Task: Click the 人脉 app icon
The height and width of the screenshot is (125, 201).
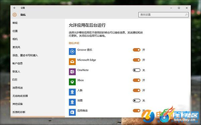Action: [72, 92]
